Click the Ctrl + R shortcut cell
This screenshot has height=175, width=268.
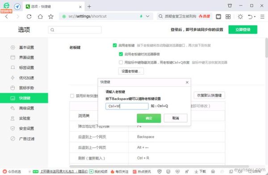(177, 158)
